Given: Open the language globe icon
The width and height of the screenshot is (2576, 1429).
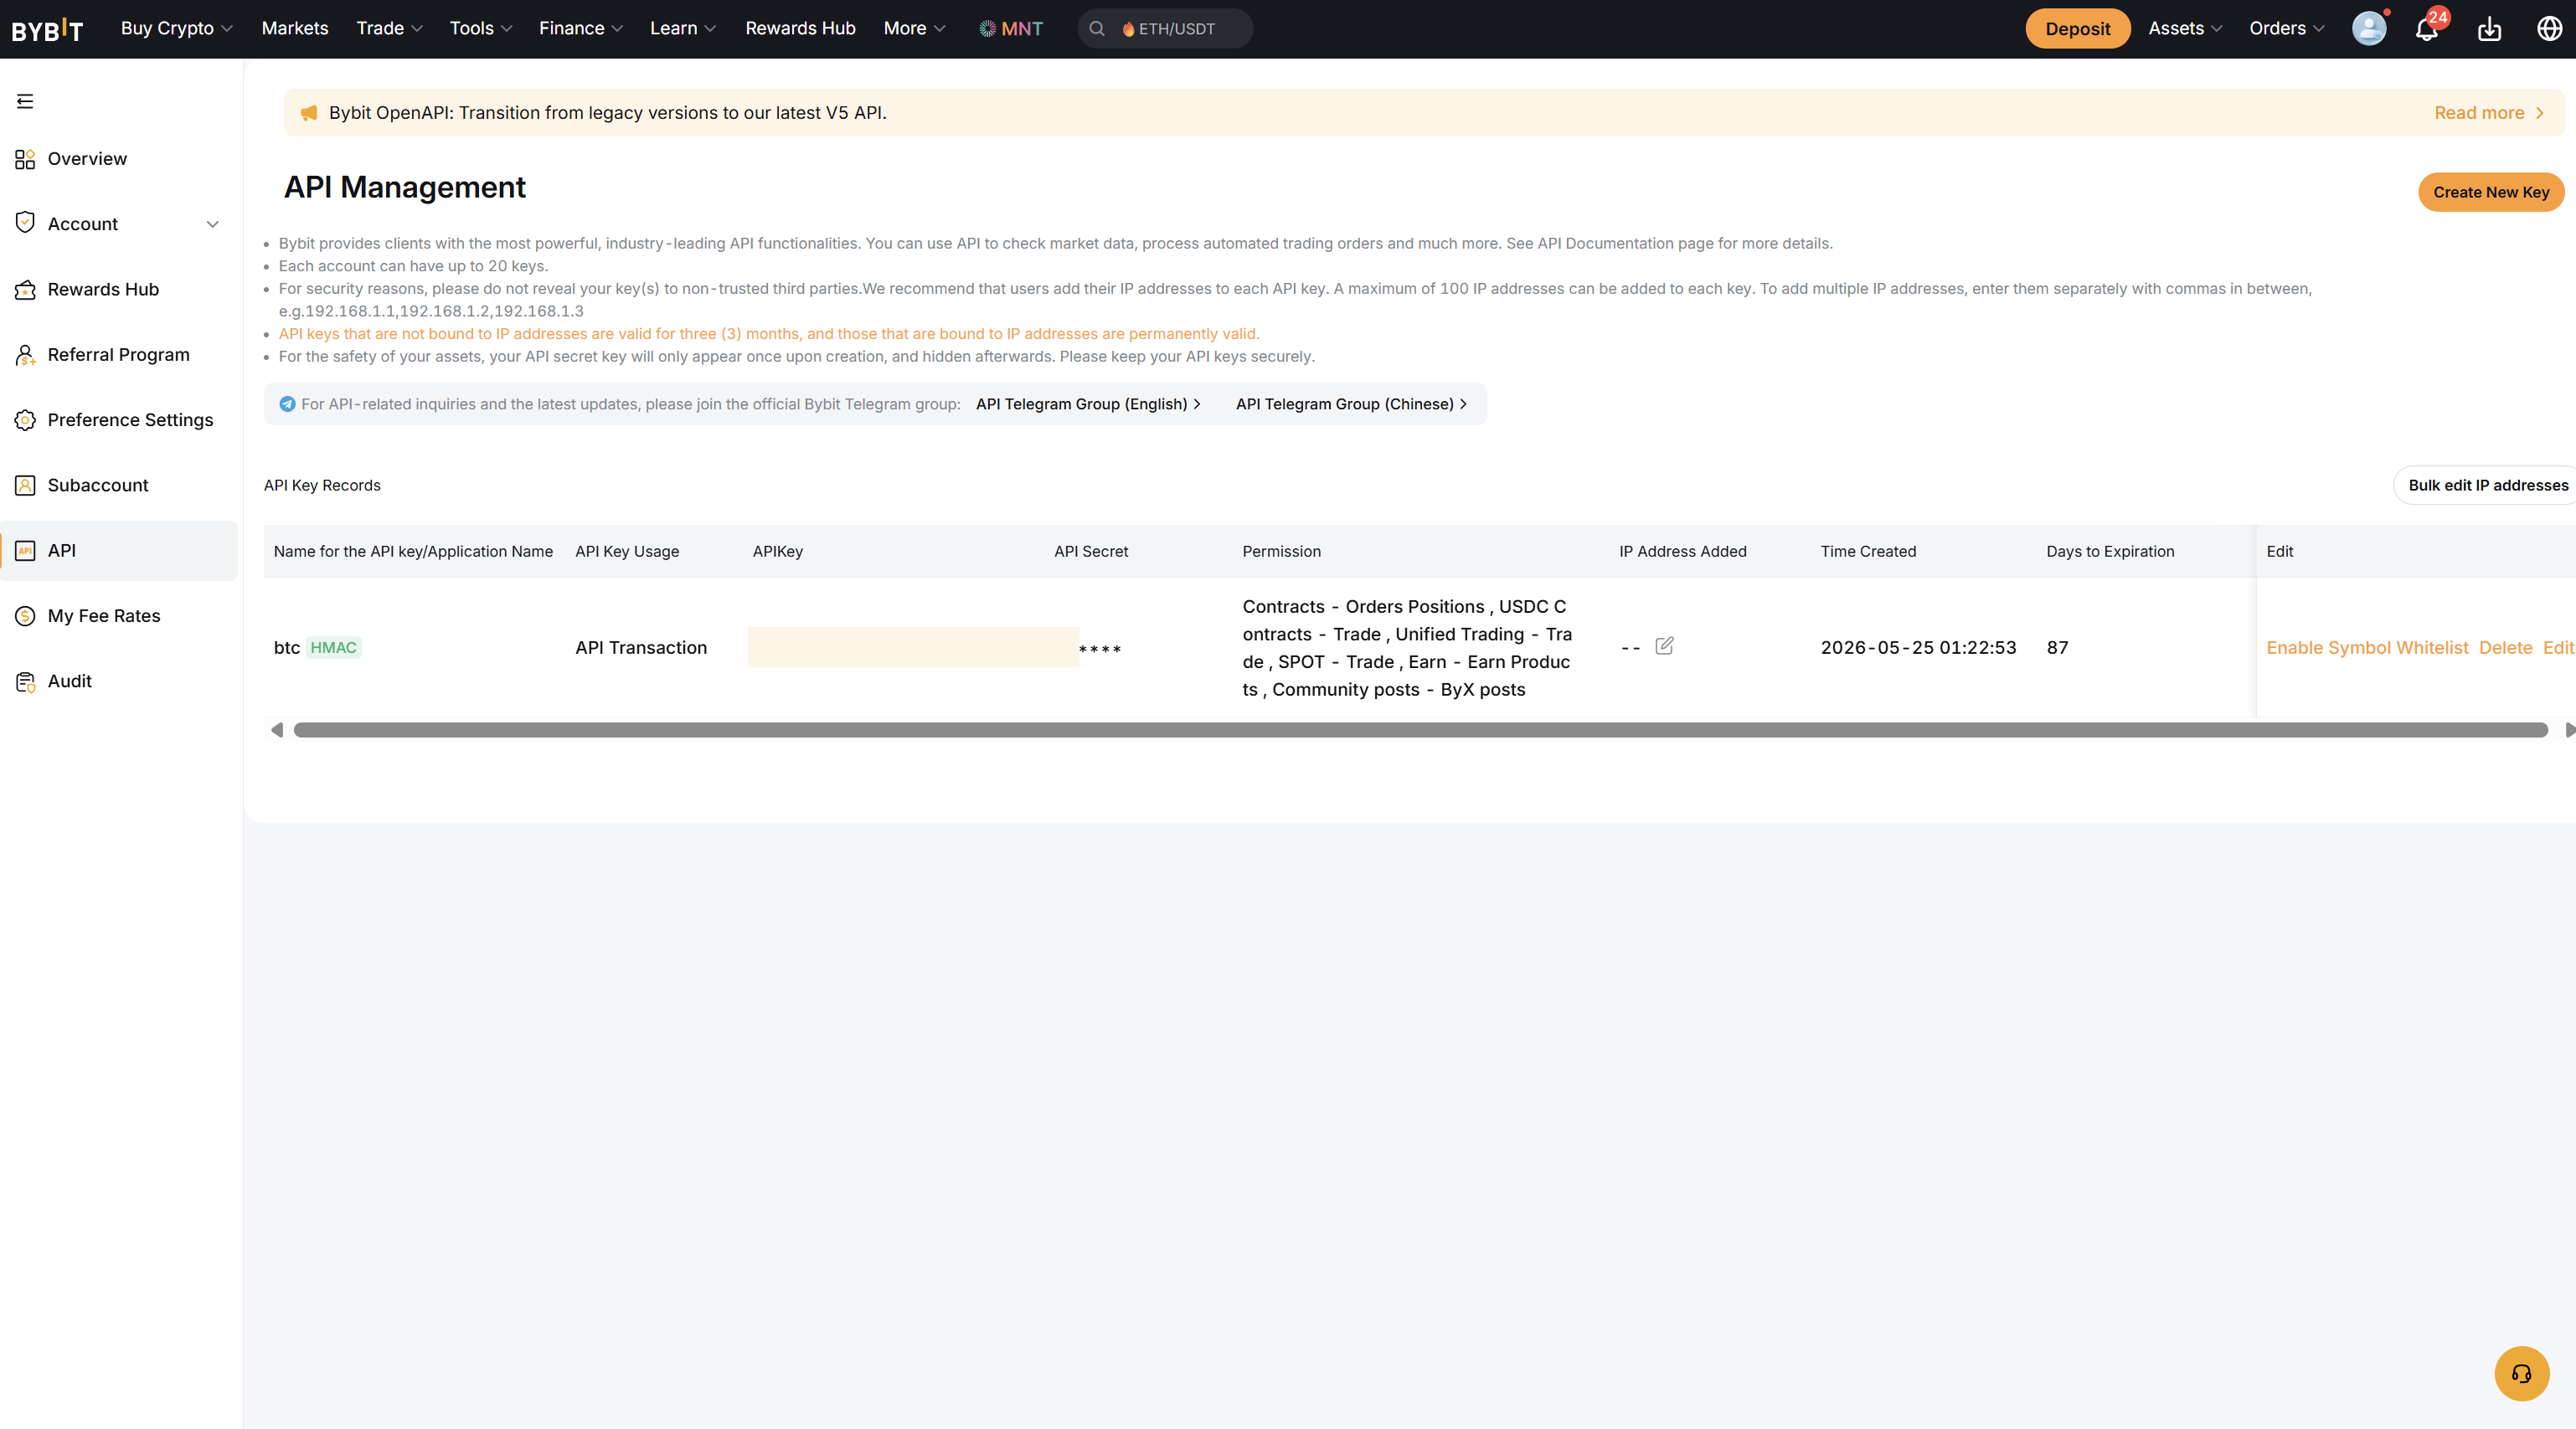Looking at the screenshot, I should click(2550, 28).
